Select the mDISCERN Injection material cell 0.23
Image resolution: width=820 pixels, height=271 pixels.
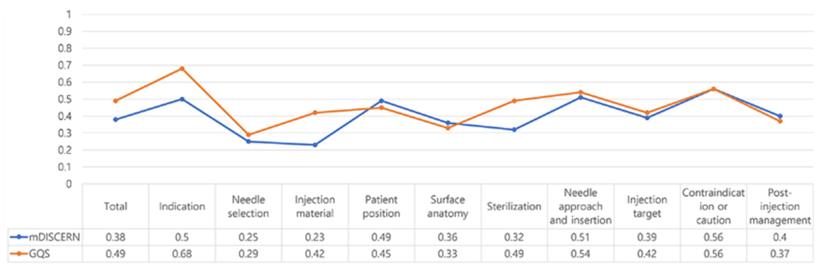coord(315,237)
